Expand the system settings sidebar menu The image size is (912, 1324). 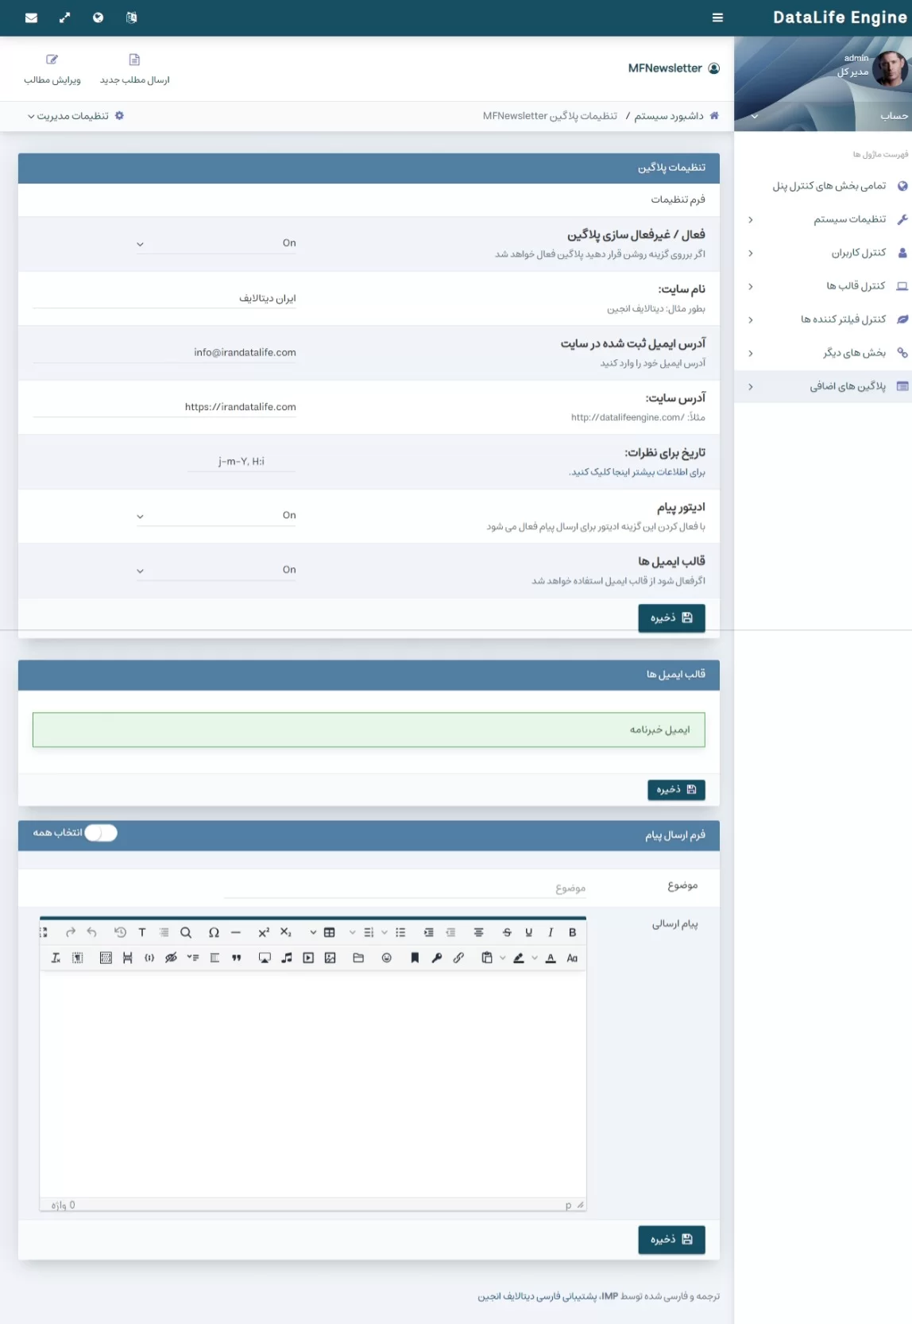point(848,219)
